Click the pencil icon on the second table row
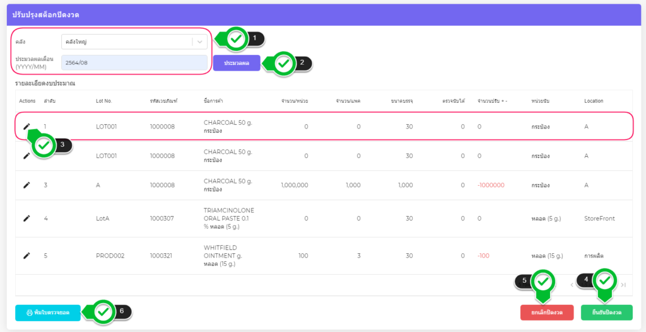Screen dimensions: 646x332 (26, 156)
